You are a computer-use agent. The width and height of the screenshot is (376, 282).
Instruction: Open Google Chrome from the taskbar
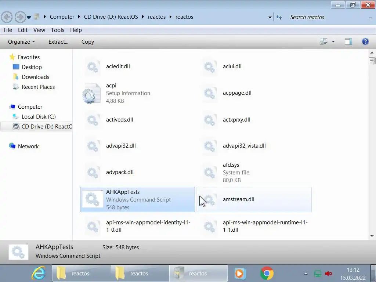coord(267,273)
